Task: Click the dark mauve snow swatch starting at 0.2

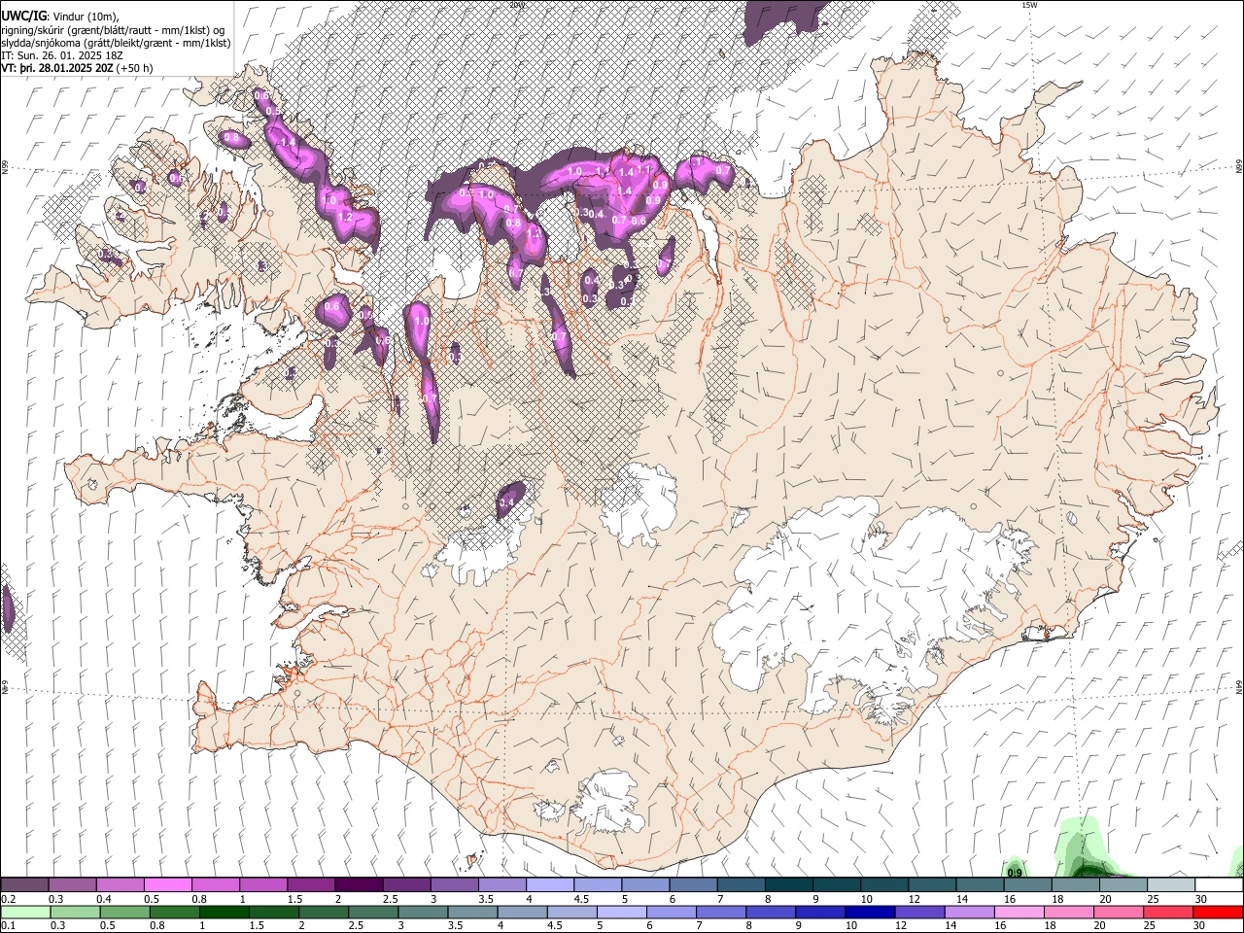Action: click(24, 885)
